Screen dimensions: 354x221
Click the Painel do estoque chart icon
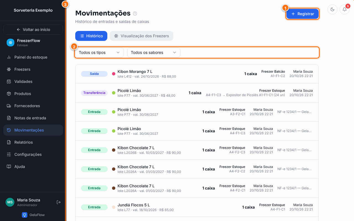[x=9, y=57]
